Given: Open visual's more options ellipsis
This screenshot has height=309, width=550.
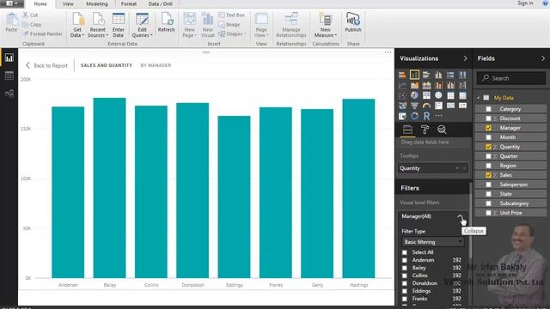Looking at the screenshot, I should 388,52.
